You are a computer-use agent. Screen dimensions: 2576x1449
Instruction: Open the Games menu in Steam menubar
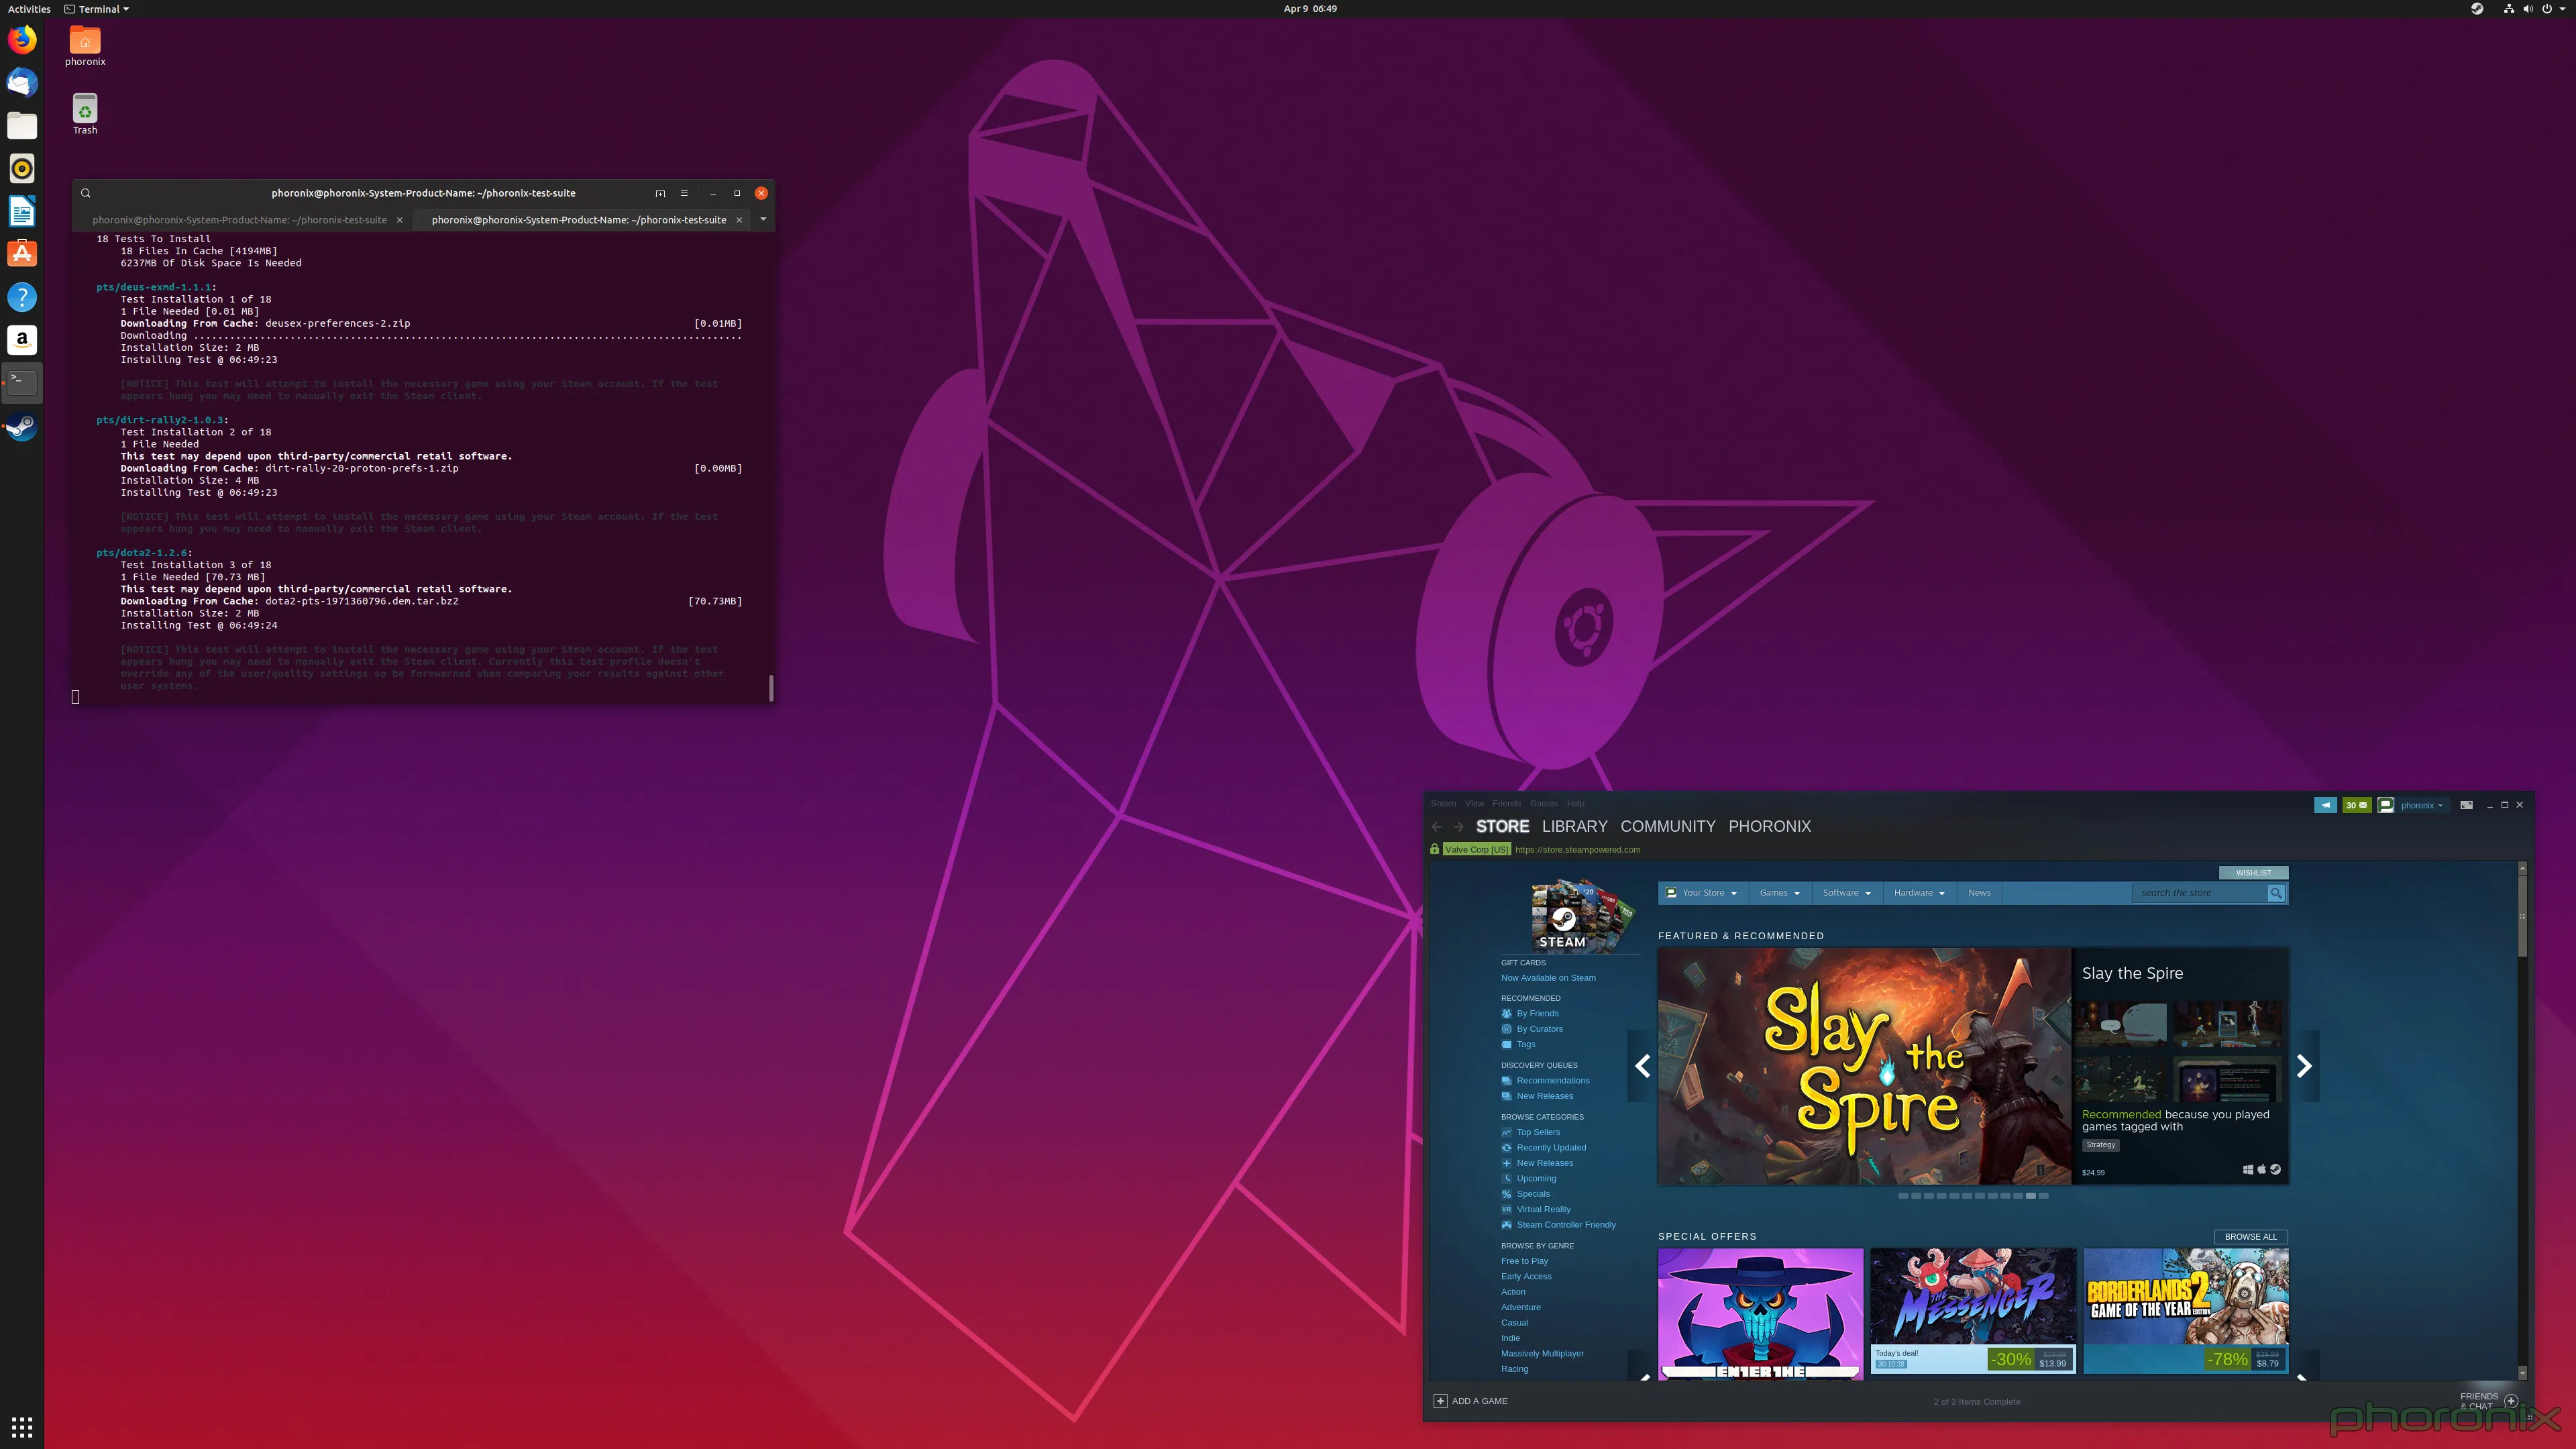pyautogui.click(x=1543, y=803)
